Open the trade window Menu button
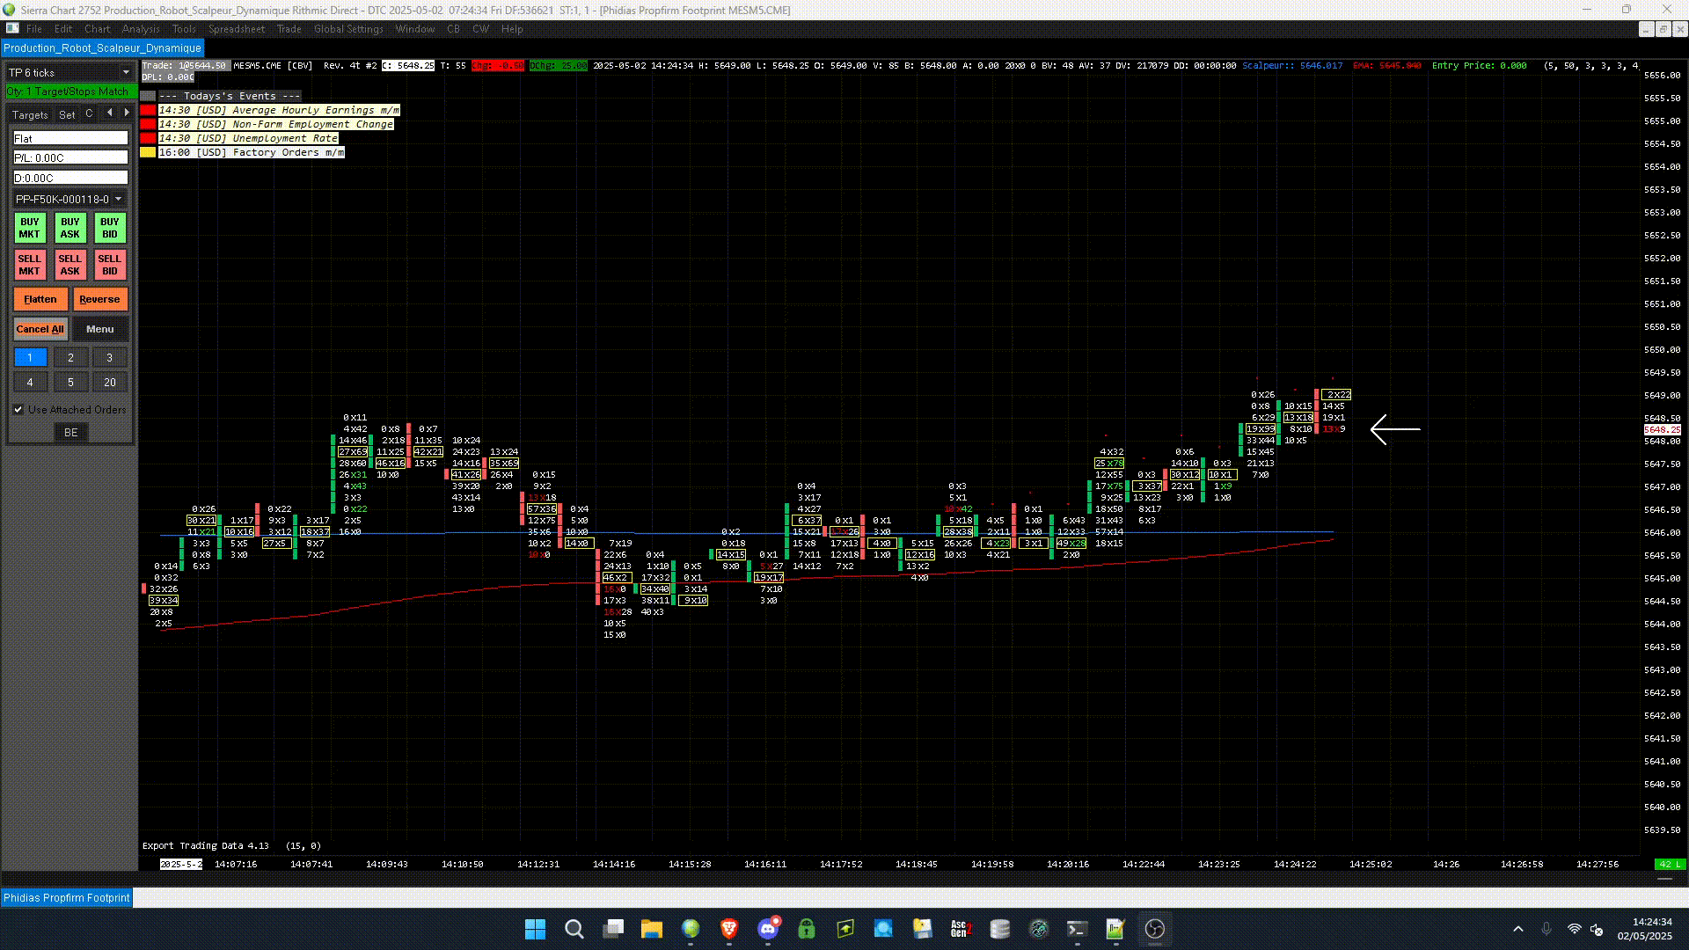Image resolution: width=1689 pixels, height=950 pixels. coord(99,329)
